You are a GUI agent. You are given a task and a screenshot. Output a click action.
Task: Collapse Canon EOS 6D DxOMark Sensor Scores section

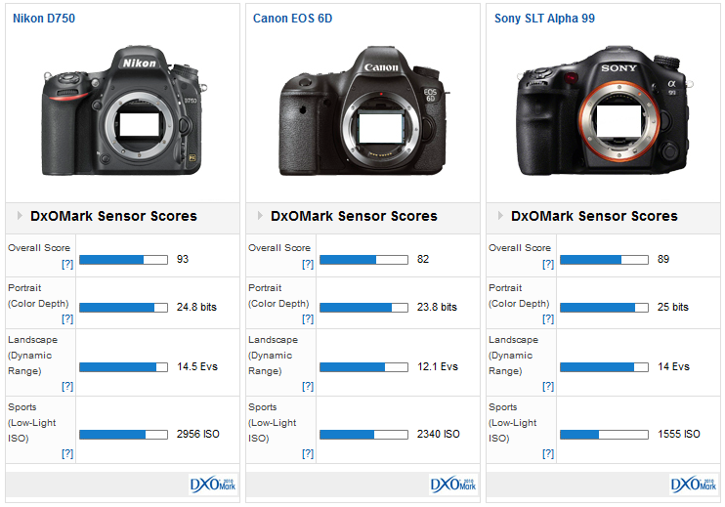[259, 216]
